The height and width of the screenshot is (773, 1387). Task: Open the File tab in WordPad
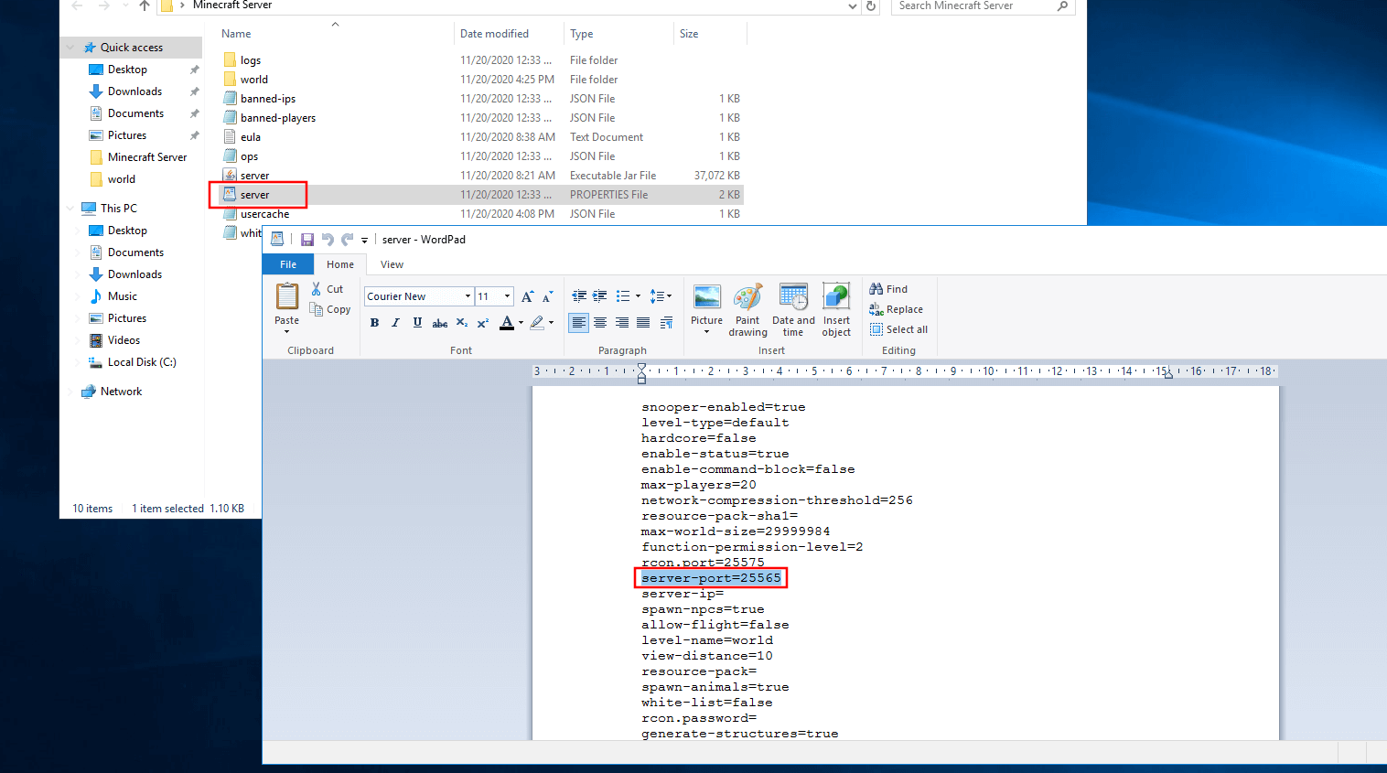288,264
